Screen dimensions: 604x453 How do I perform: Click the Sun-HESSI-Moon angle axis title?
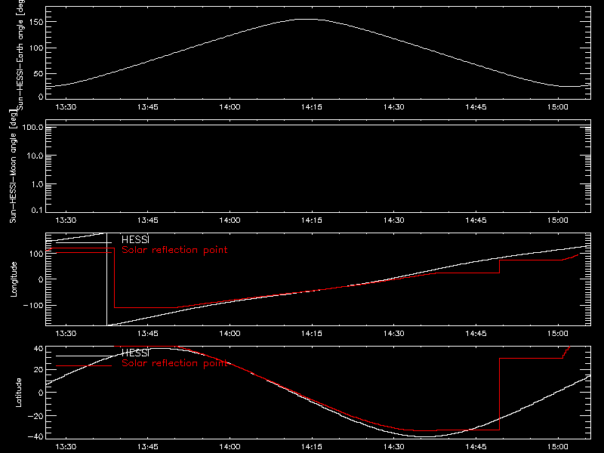pos(13,166)
